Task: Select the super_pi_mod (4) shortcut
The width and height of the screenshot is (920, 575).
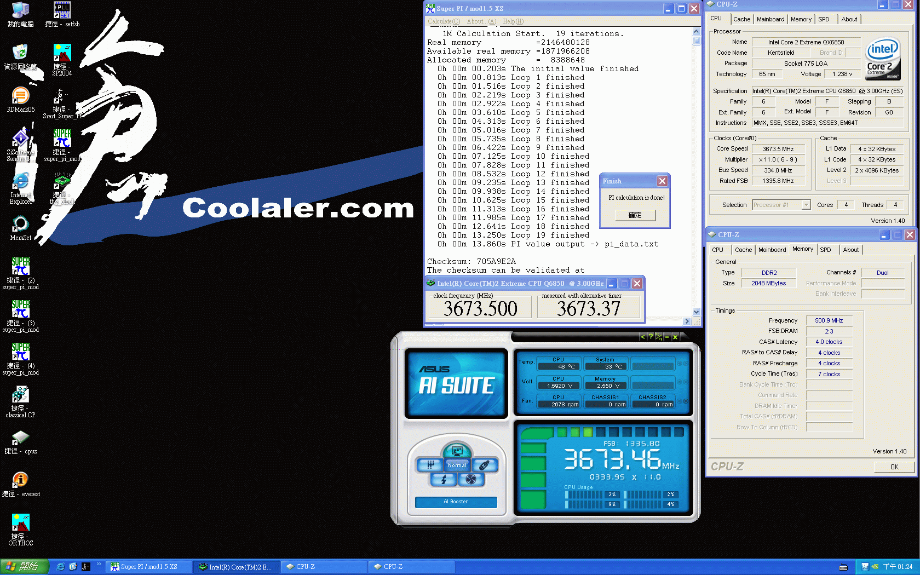Action: [20, 359]
